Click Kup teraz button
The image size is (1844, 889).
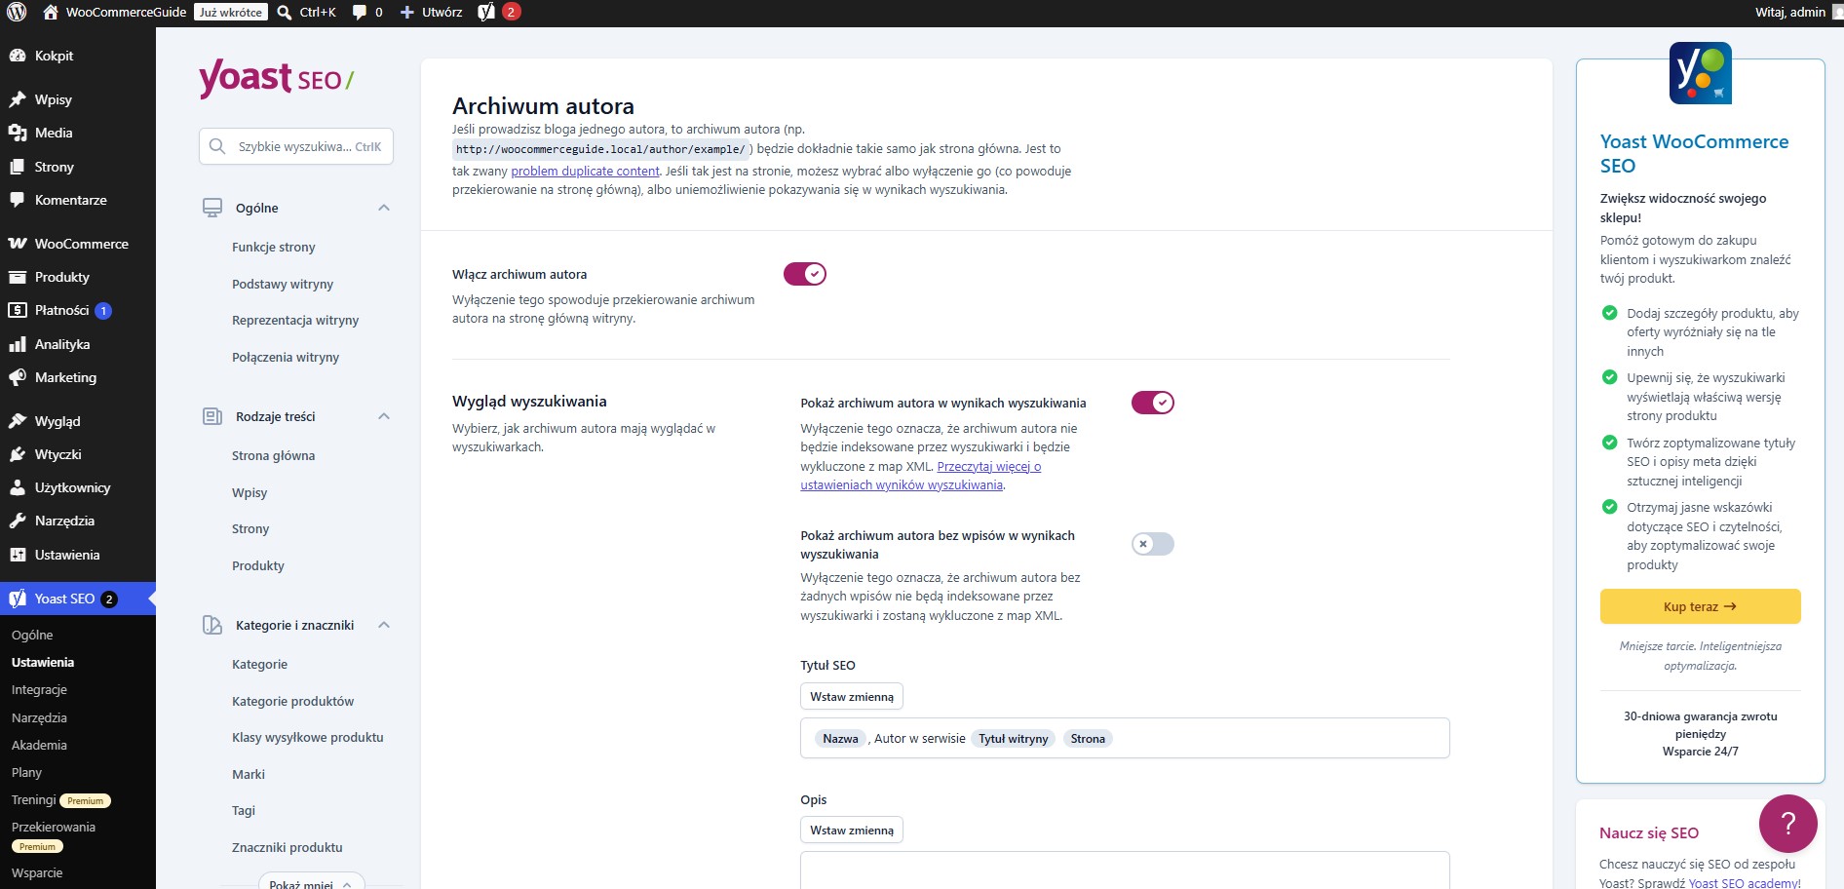pyautogui.click(x=1700, y=606)
